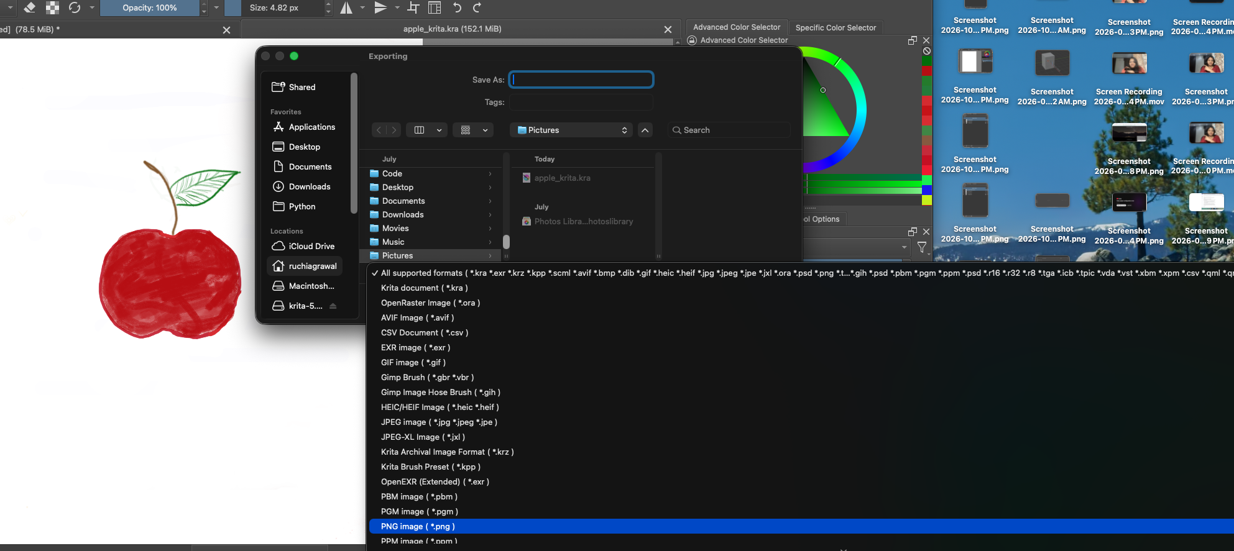Reload the original brush preset
1234x551 pixels.
click(75, 7)
